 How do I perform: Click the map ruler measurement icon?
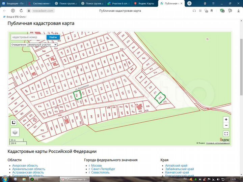[x=14, y=122]
